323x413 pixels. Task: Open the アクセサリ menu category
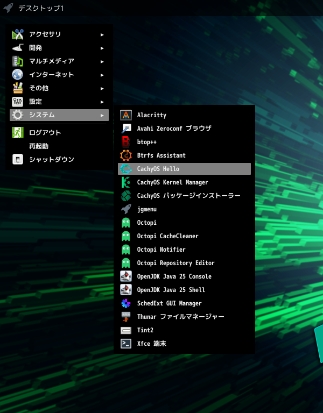pyautogui.click(x=59, y=34)
